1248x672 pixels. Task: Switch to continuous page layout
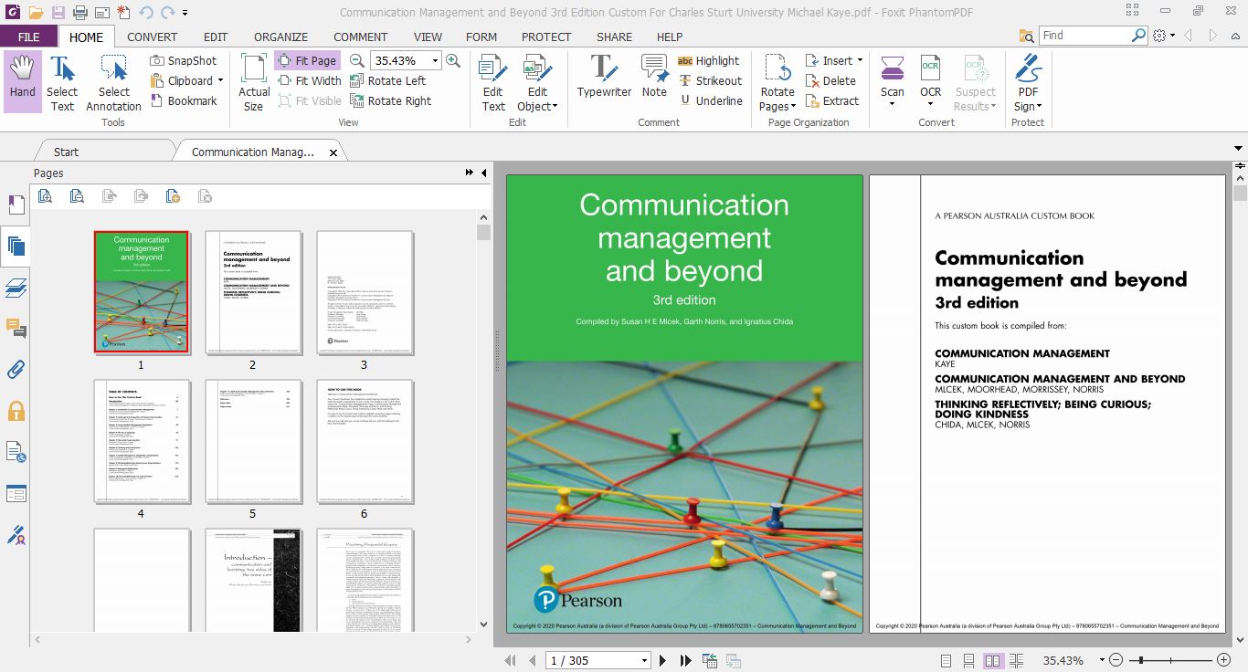click(x=969, y=660)
